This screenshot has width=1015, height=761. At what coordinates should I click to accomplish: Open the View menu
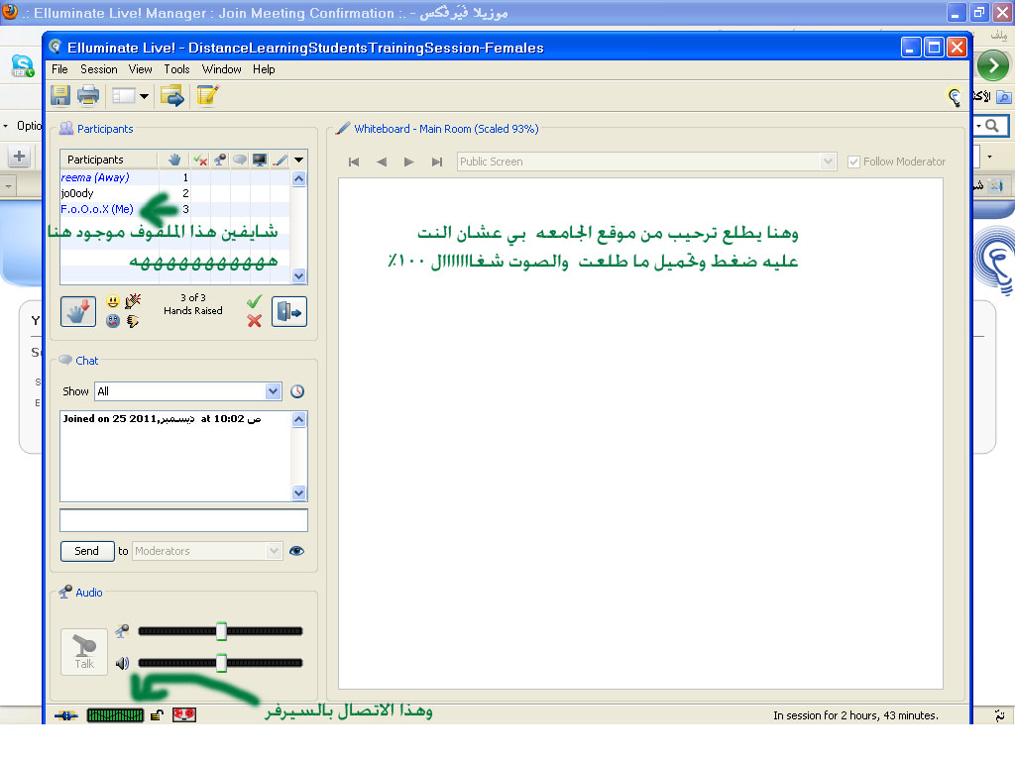pyautogui.click(x=140, y=69)
